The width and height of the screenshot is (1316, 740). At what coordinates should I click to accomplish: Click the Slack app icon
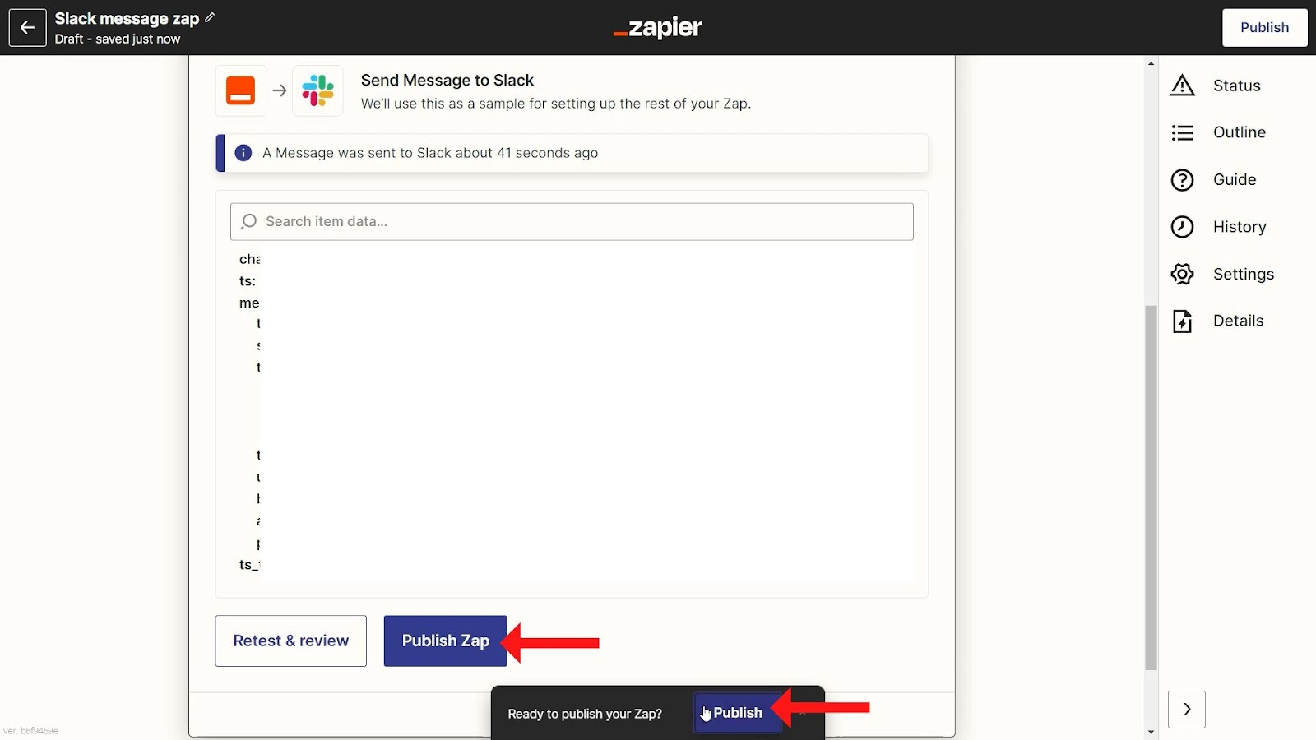point(317,90)
